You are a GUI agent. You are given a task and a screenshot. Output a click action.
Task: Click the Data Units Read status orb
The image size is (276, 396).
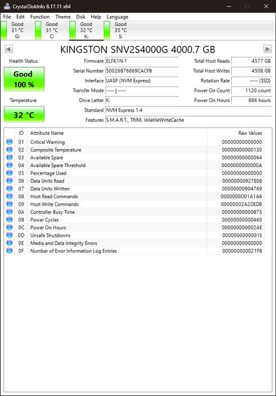tap(10, 181)
